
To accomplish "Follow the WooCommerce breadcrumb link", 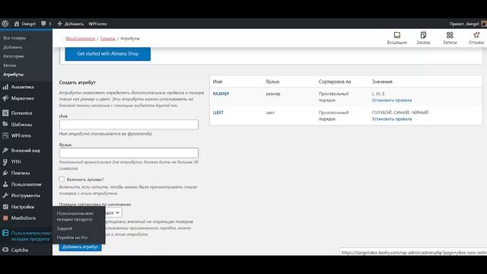I will pyautogui.click(x=80, y=39).
